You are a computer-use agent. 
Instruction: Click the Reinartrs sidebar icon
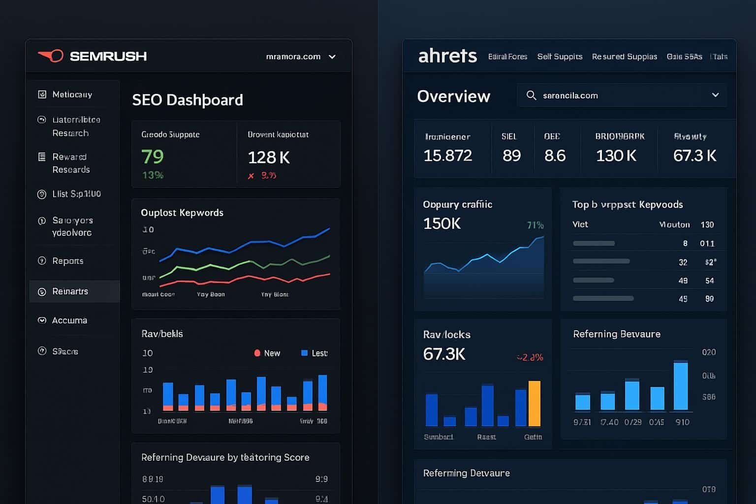point(42,291)
